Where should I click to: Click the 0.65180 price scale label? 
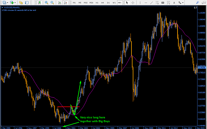click(202, 92)
